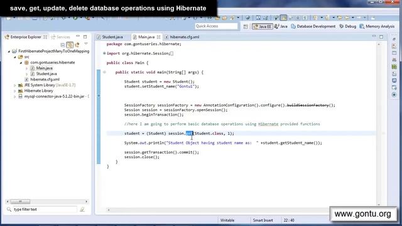Collapse the main method fold marker

[104, 72]
